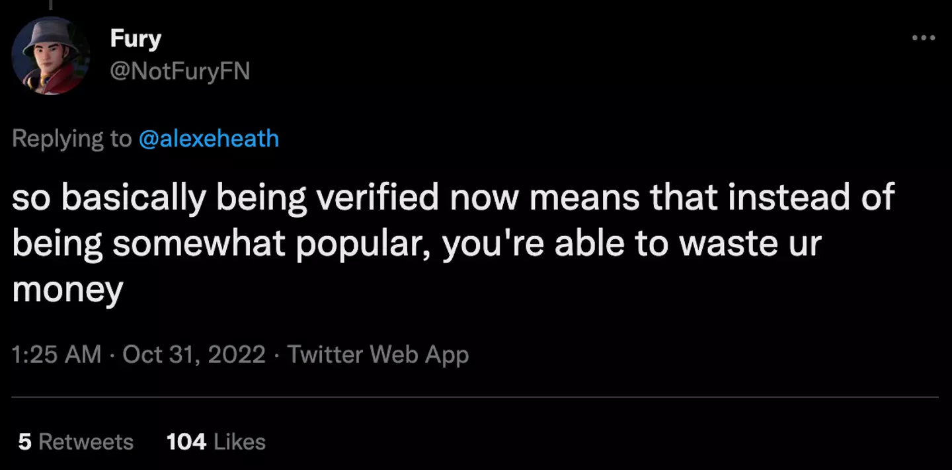Click the word "Likes" in stats row
952x470 pixels.
click(x=239, y=442)
